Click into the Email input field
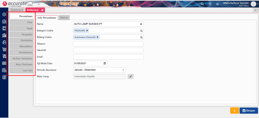Viewport: 259px width, 118px height. [x=108, y=57]
